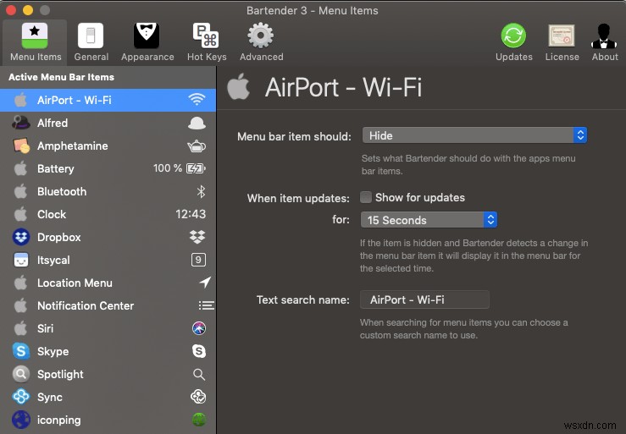This screenshot has height=434, width=626.
Task: Open the 15 Seconds duration dropdown
Action: [x=429, y=220]
